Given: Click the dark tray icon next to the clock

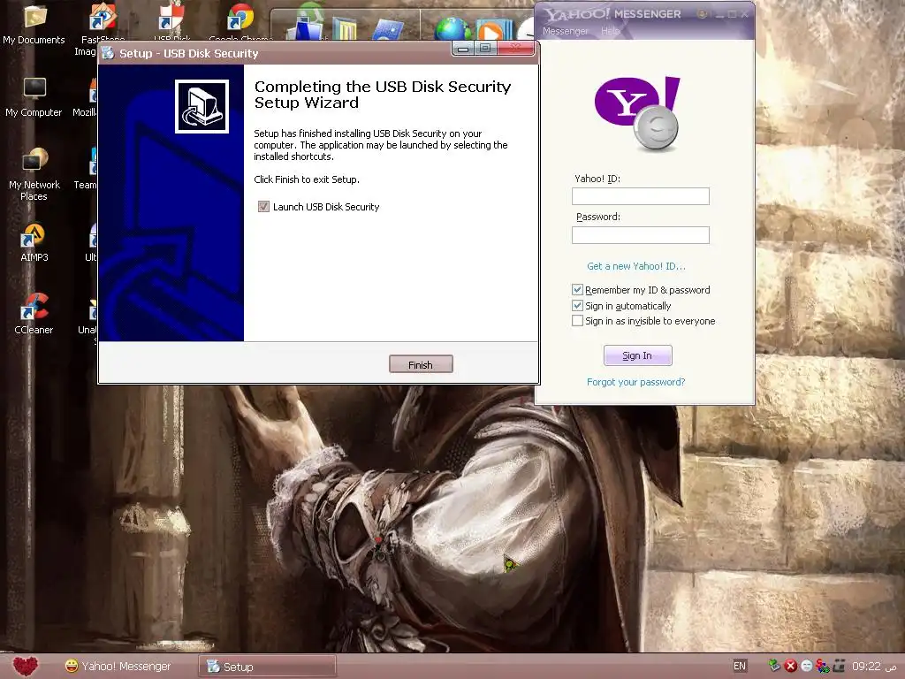Looking at the screenshot, I should (840, 666).
